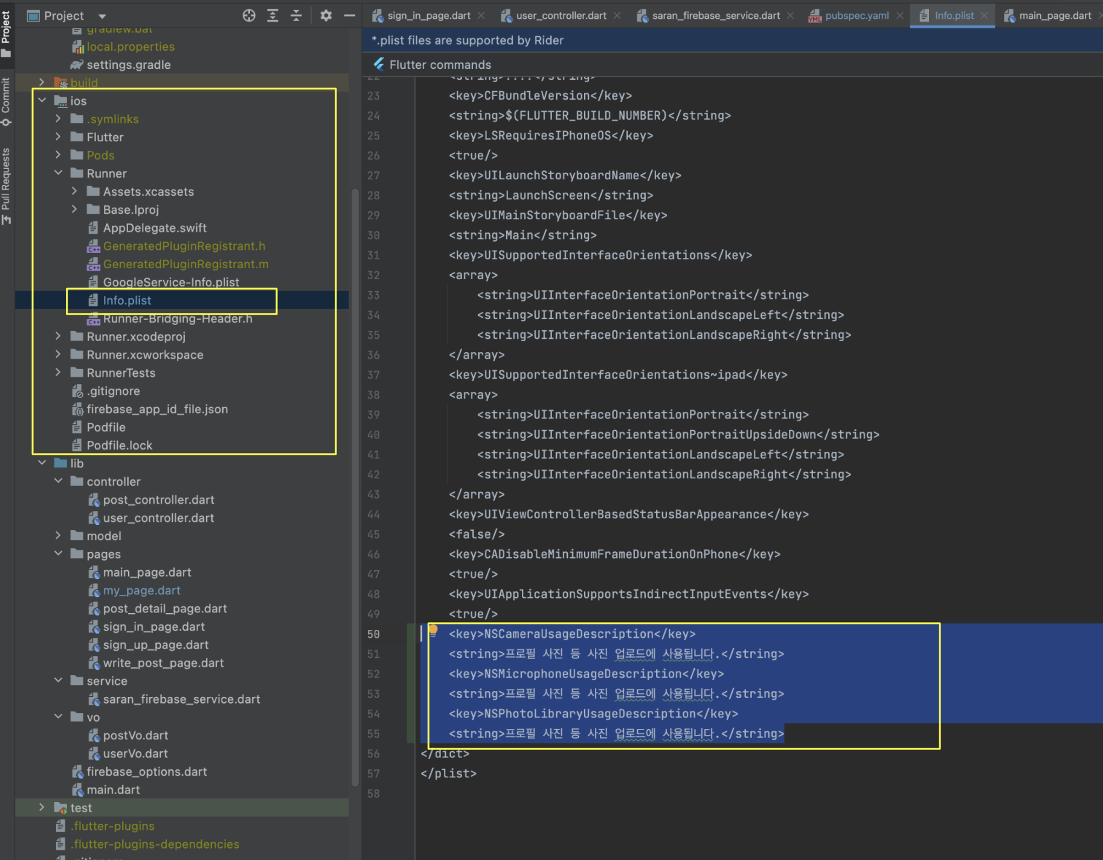
Task: Select AppDelegate.swift in project tree
Action: [155, 228]
